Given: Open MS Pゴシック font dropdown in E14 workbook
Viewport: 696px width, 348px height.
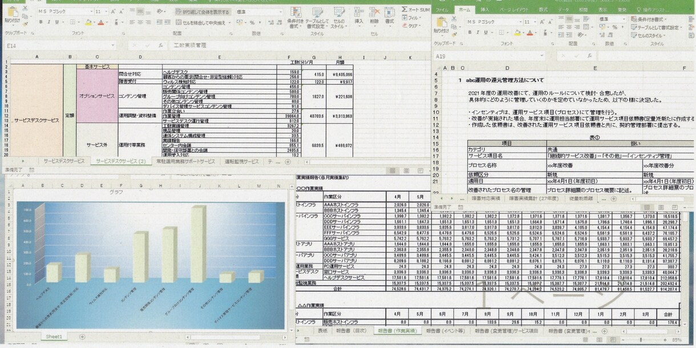Looking at the screenshot, I should (x=91, y=11).
